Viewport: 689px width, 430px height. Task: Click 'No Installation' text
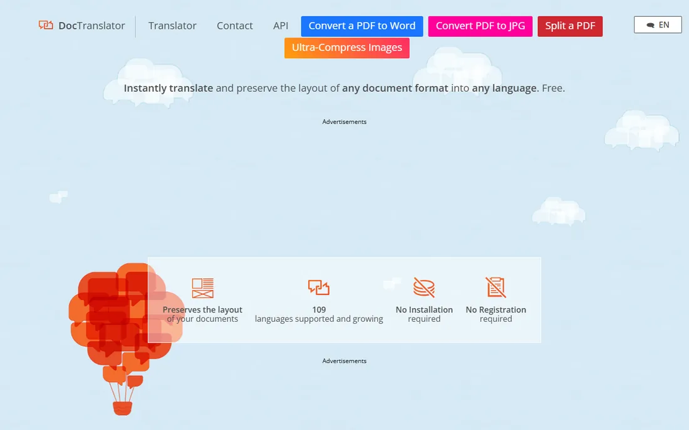tap(424, 309)
